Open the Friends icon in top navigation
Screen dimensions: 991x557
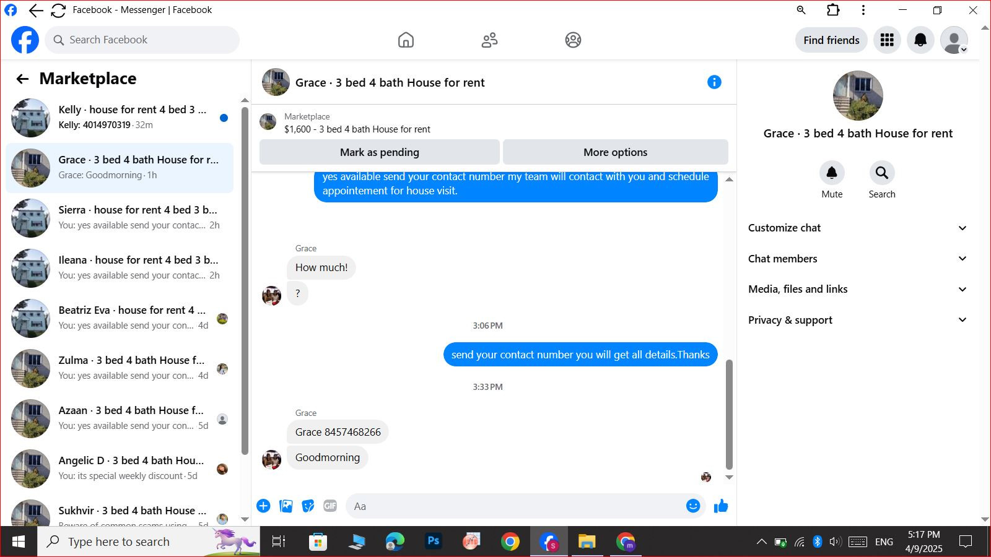489,40
